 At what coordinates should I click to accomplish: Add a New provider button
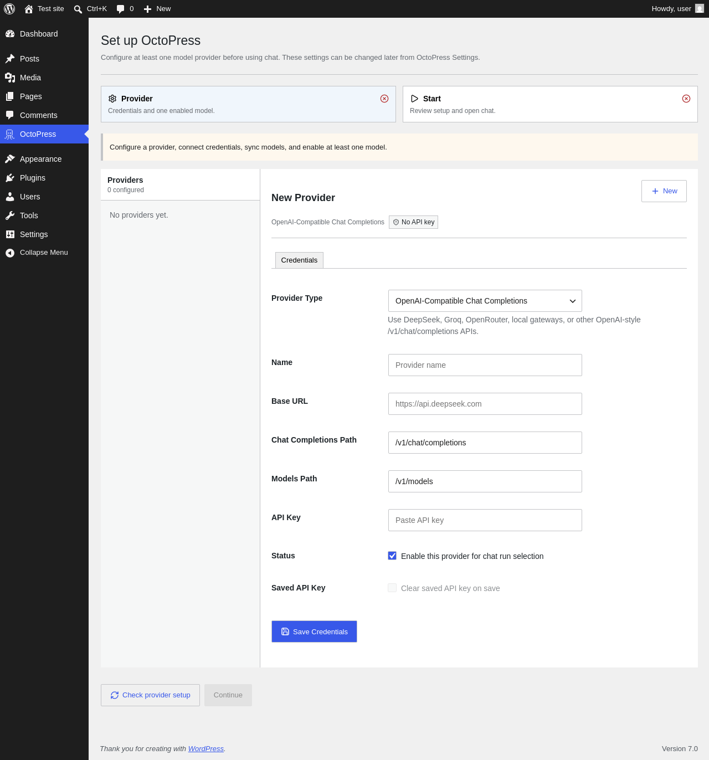[x=664, y=191]
